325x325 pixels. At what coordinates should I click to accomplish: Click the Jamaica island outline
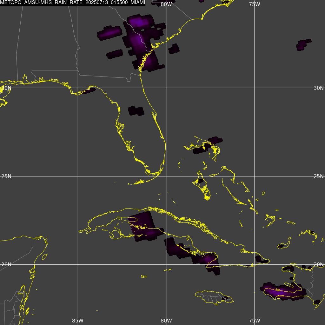click(214, 298)
